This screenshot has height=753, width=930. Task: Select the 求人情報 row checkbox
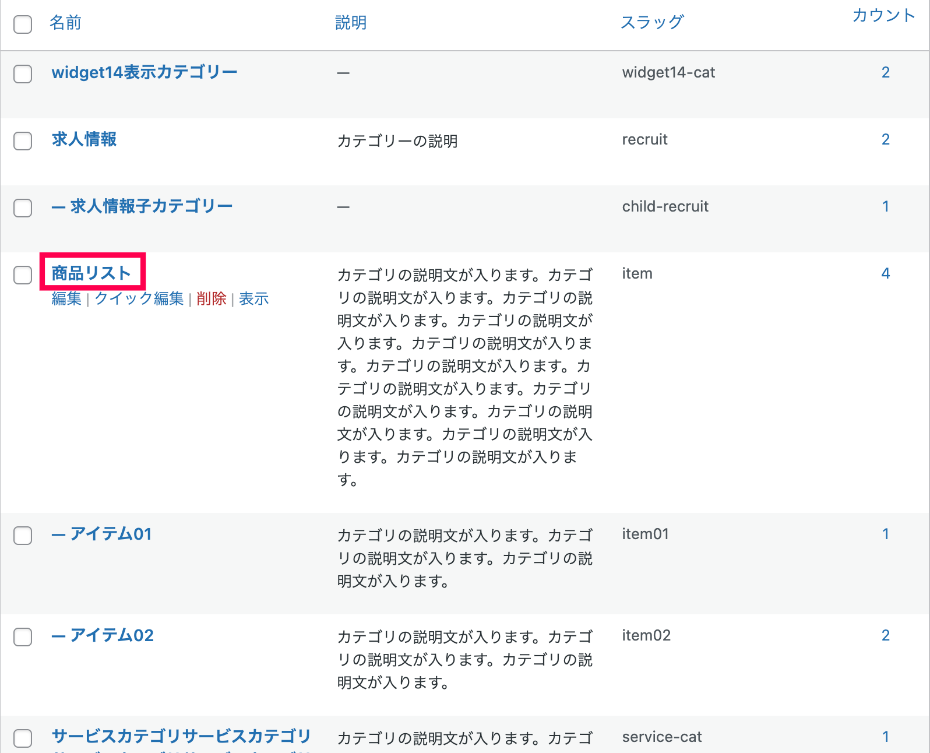23,141
